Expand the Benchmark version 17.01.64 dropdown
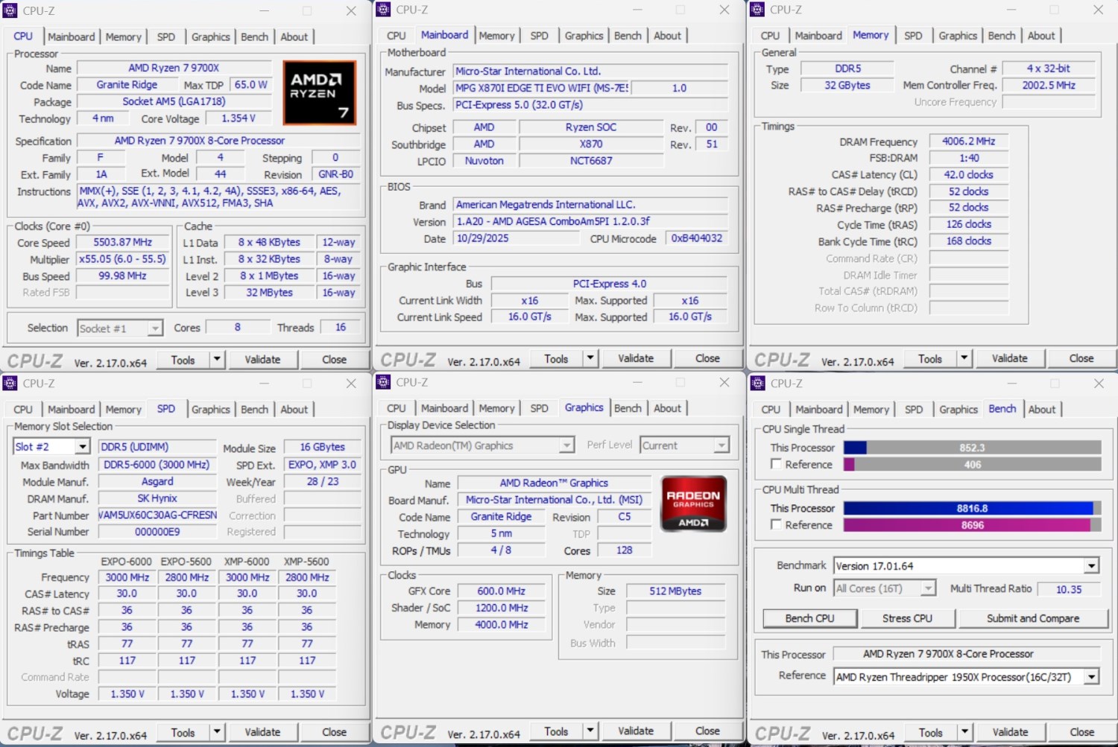The width and height of the screenshot is (1118, 747). (x=1091, y=566)
